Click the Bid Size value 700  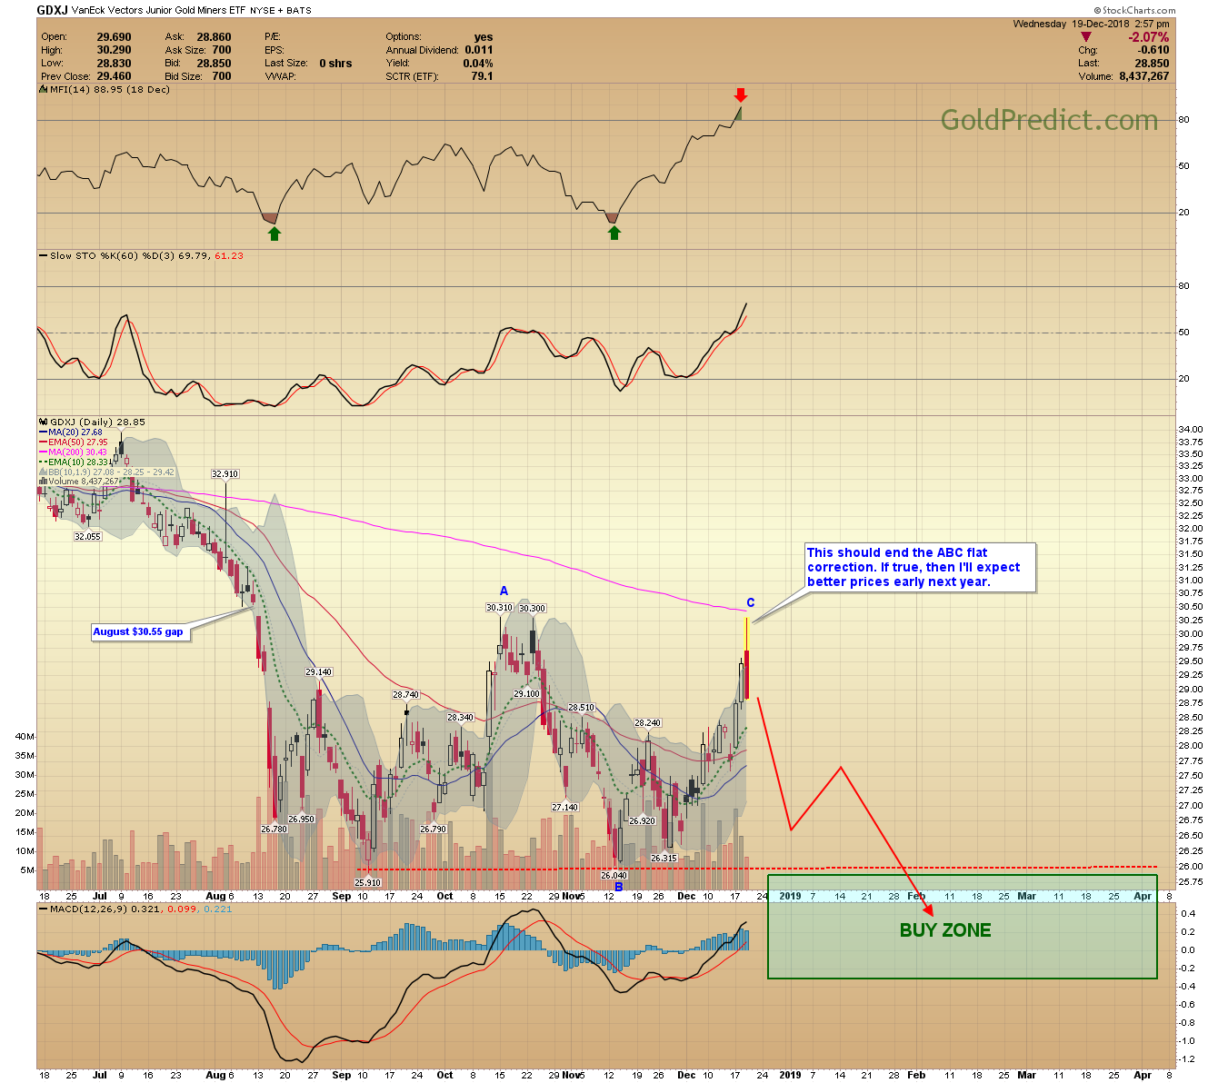(222, 76)
